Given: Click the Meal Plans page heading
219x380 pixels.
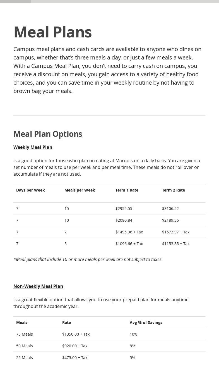Looking at the screenshot, I should (x=52, y=32).
